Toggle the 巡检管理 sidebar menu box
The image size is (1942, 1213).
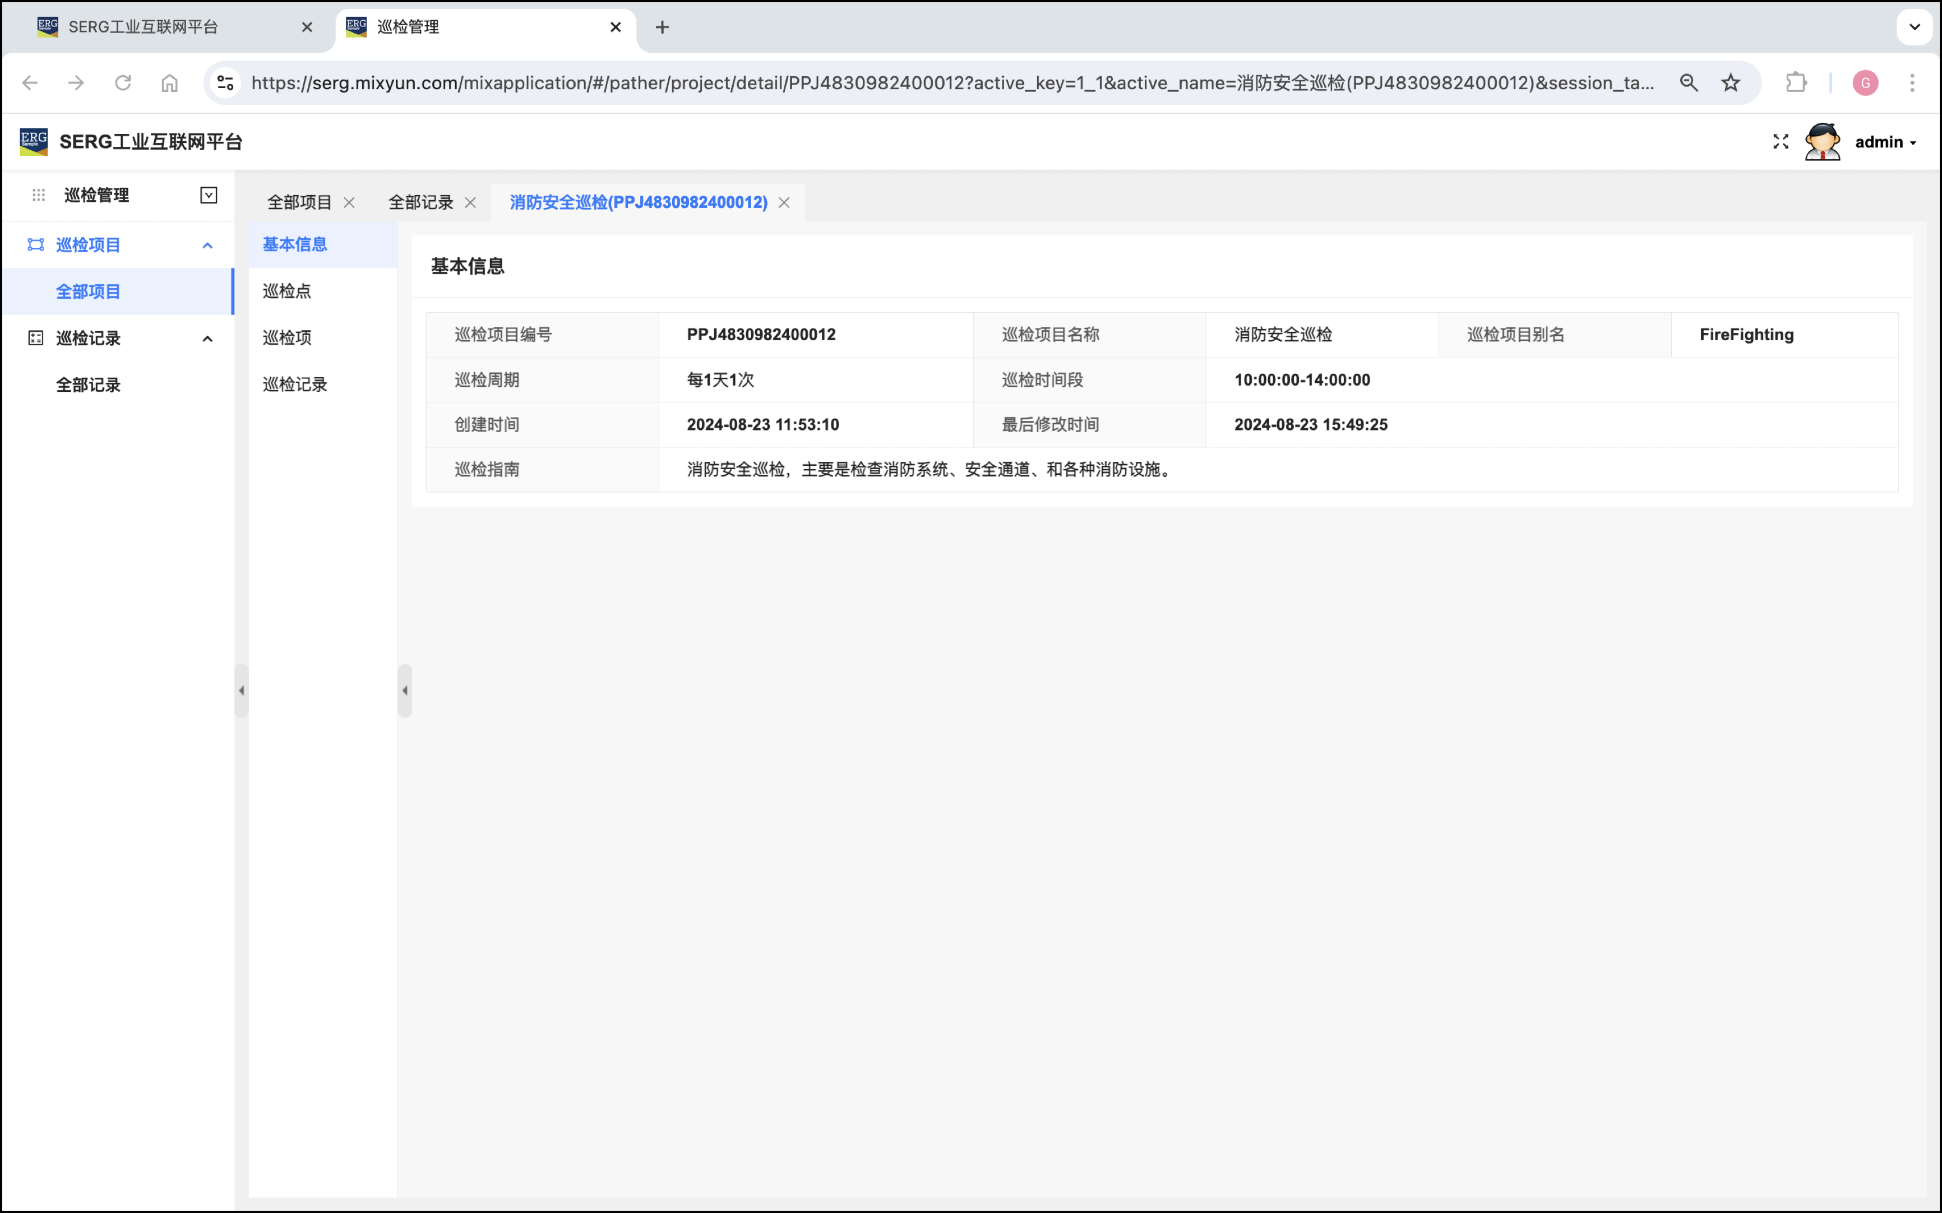(209, 195)
